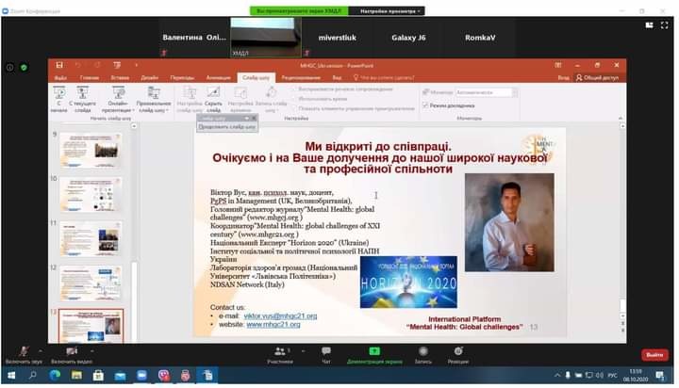The width and height of the screenshot is (679, 388).
Task: Start camera with Включить видео icon
Action: pos(70,351)
